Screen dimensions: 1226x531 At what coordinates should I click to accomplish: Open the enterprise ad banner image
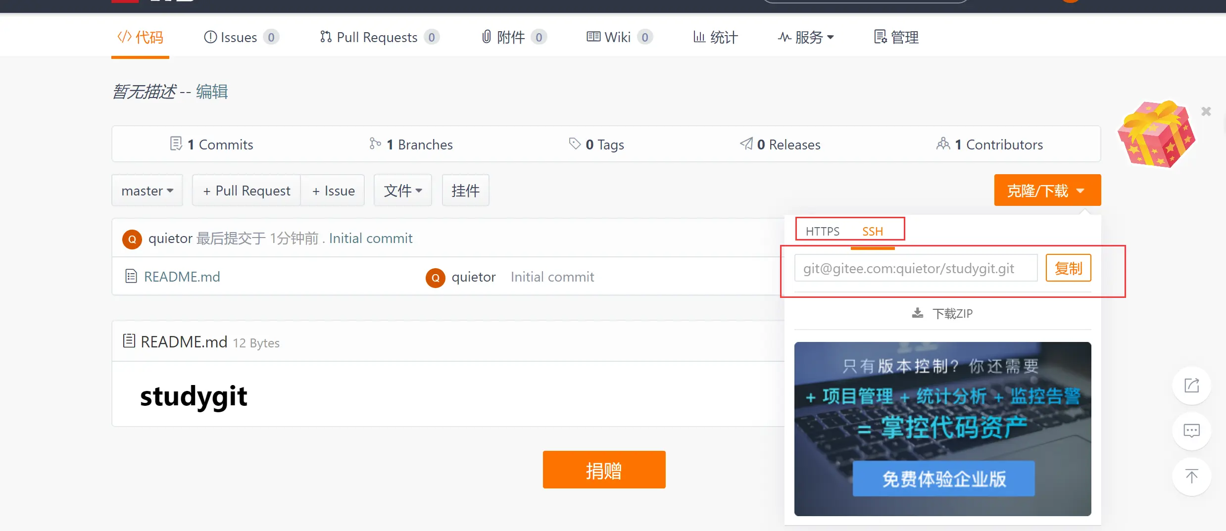tap(943, 429)
